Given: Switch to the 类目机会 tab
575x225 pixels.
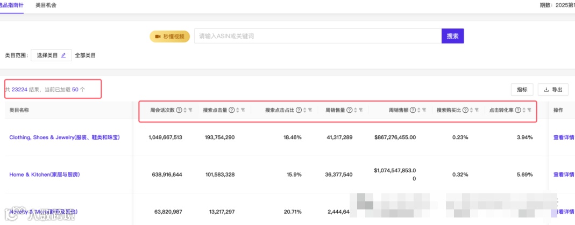Looking at the screenshot, I should (46, 5).
